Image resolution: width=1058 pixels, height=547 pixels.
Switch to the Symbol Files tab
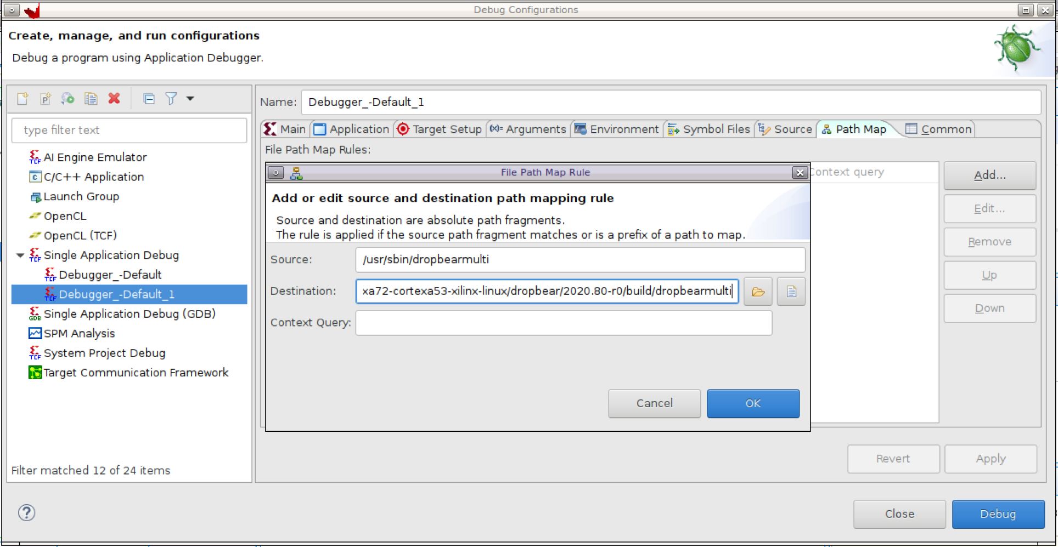[x=709, y=129]
